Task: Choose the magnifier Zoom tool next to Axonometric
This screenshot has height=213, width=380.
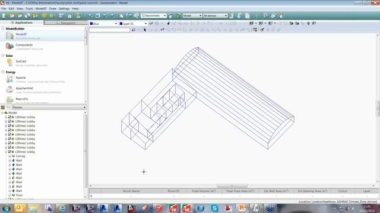Action: (x=136, y=16)
